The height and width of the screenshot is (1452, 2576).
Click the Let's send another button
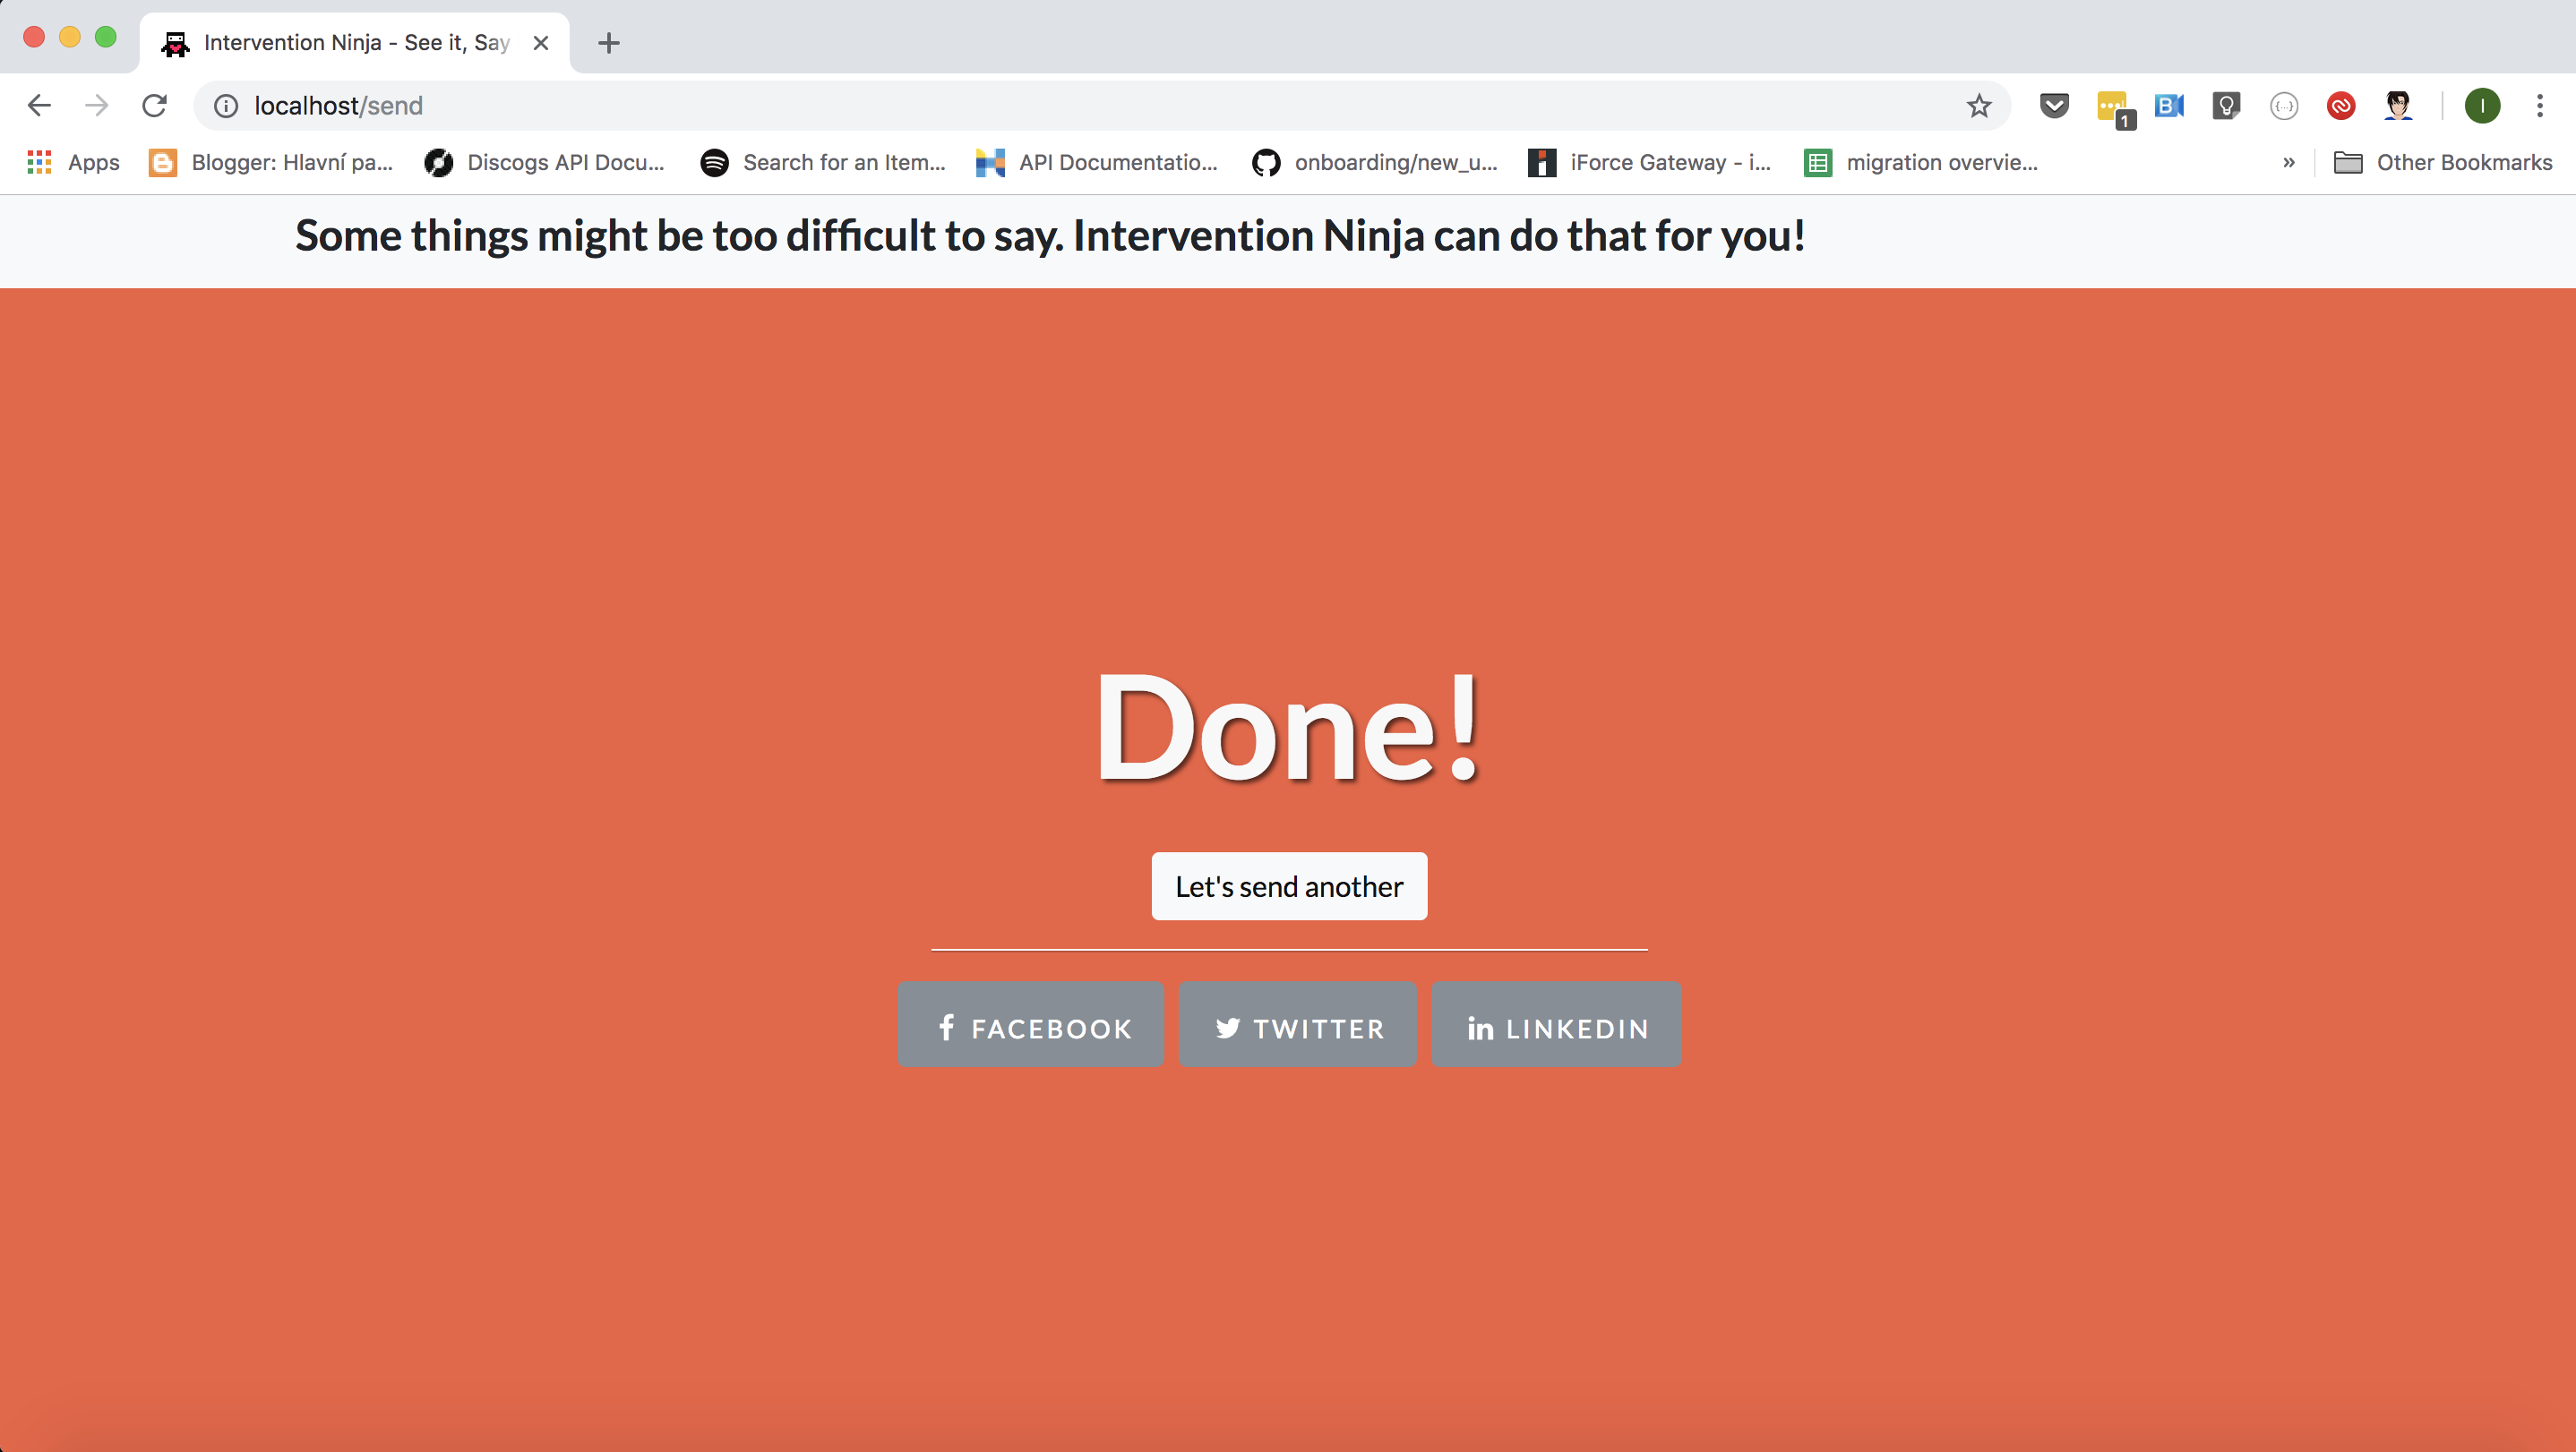click(x=1289, y=885)
